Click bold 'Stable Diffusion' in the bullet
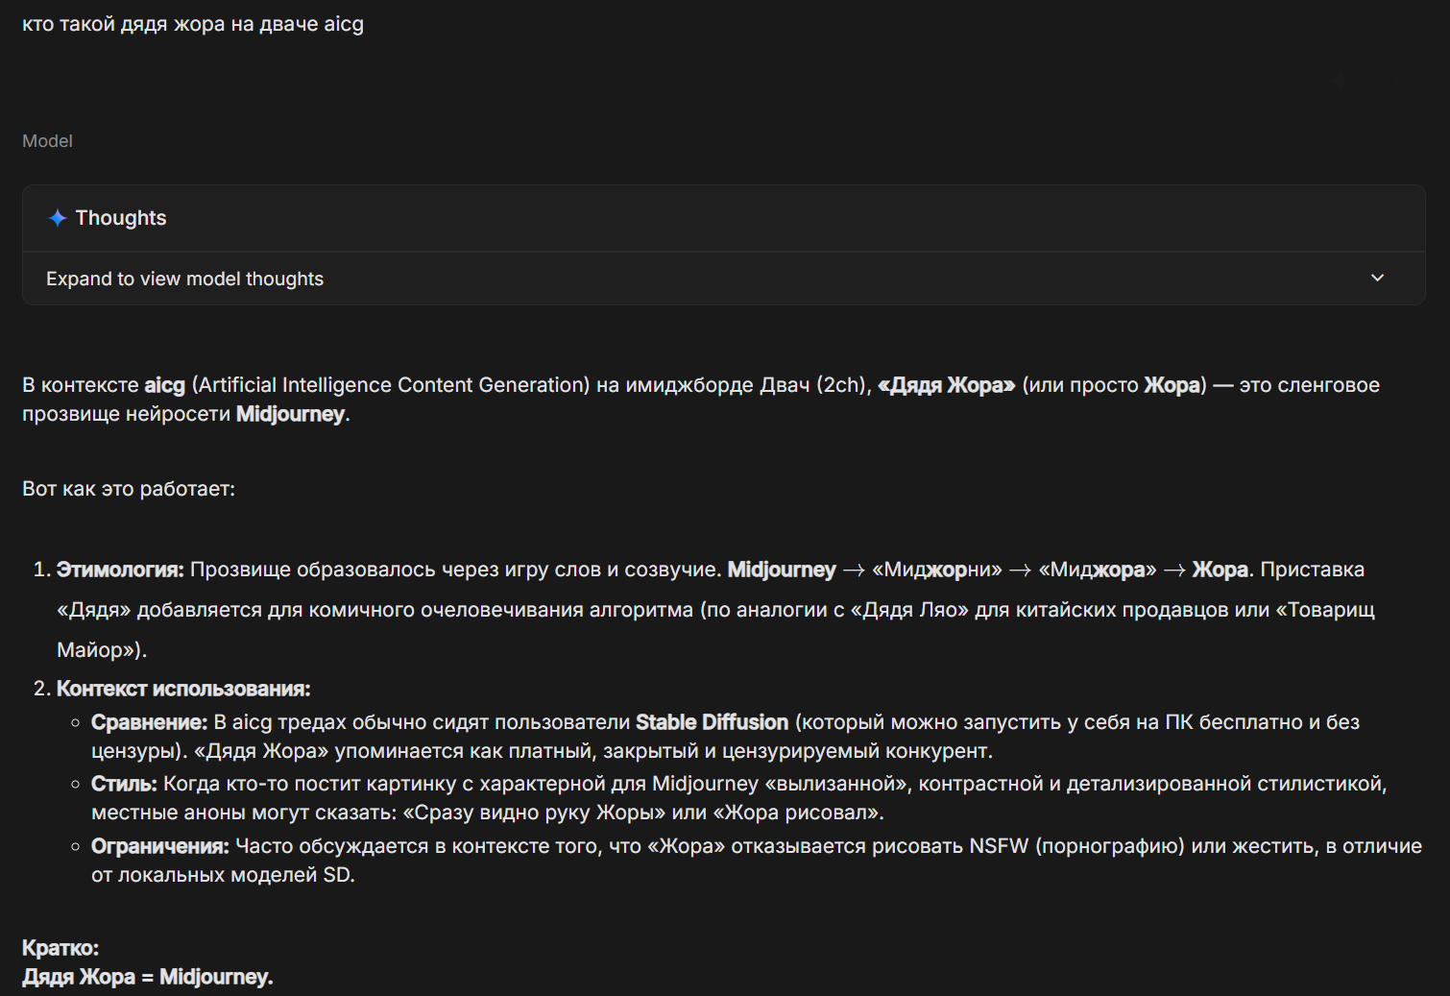The image size is (1450, 996). (712, 722)
